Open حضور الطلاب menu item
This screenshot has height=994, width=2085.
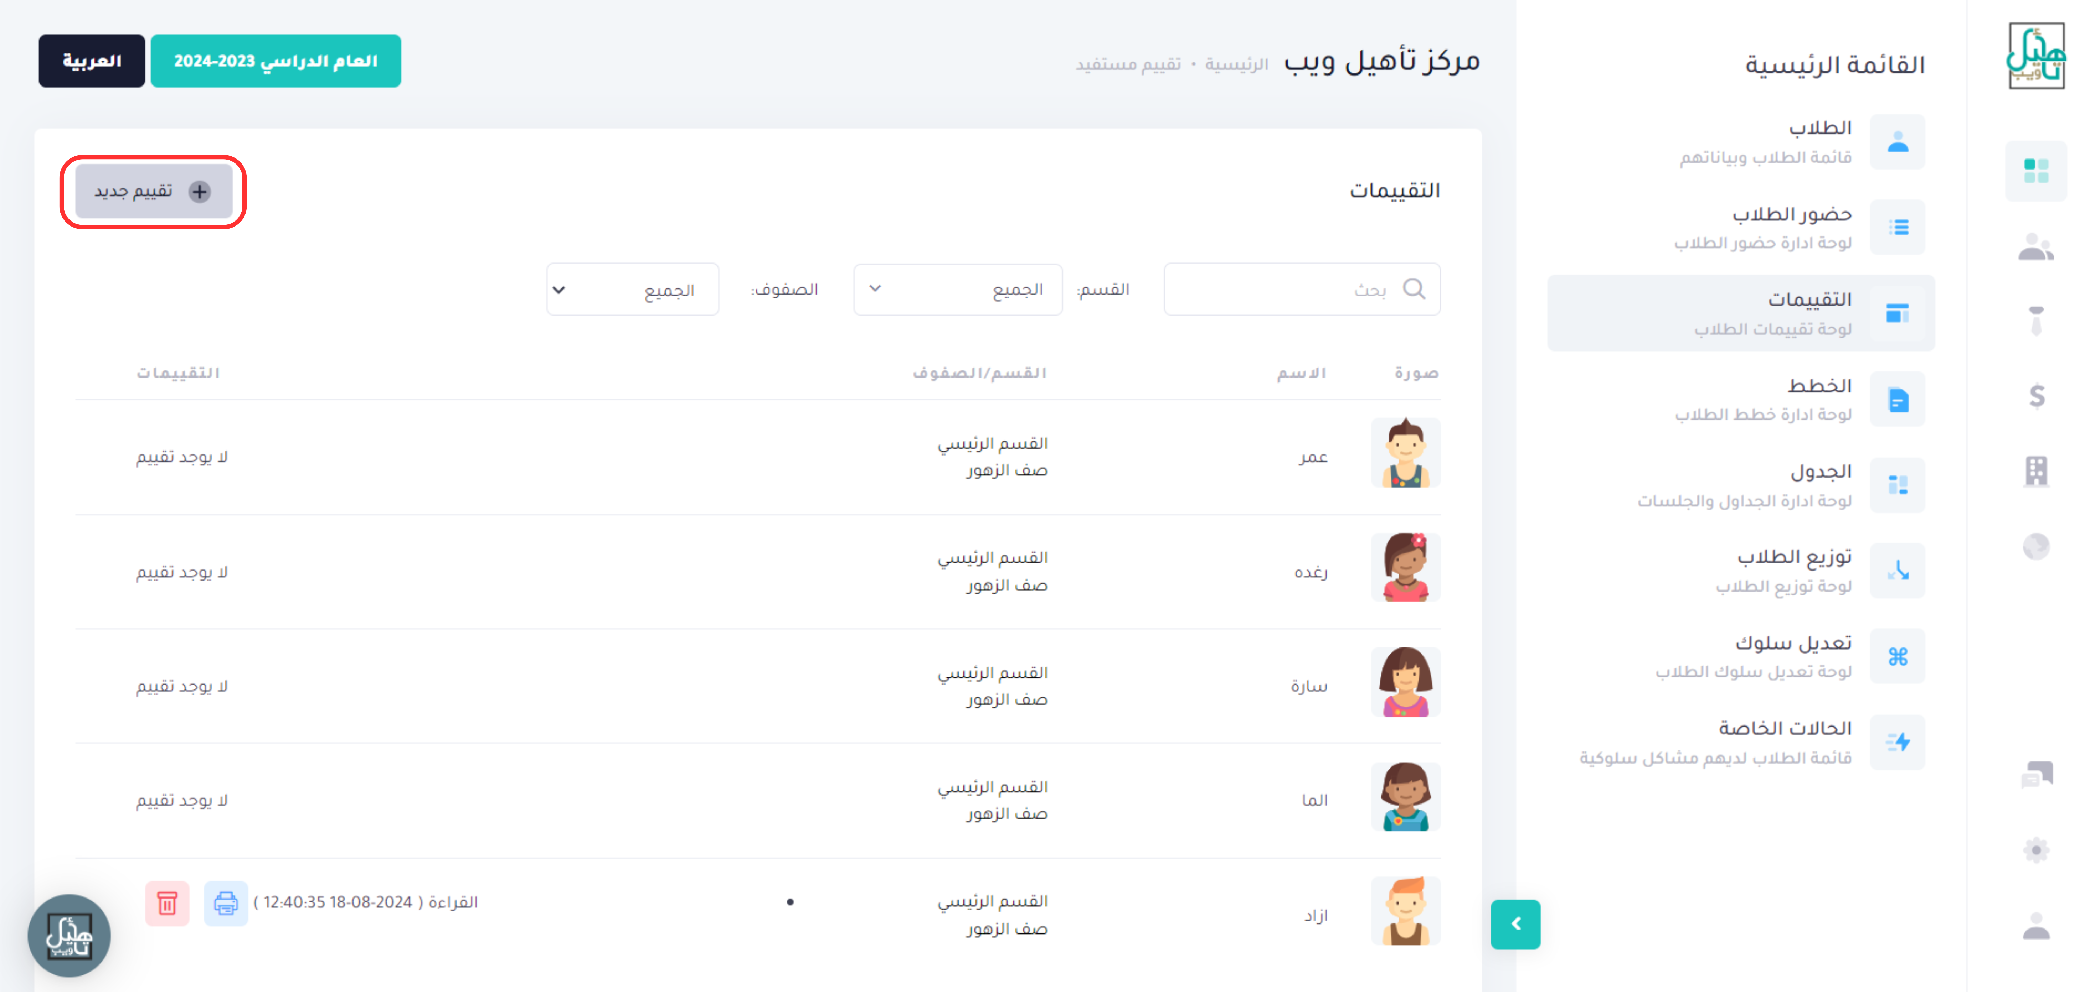pyautogui.click(x=1740, y=227)
